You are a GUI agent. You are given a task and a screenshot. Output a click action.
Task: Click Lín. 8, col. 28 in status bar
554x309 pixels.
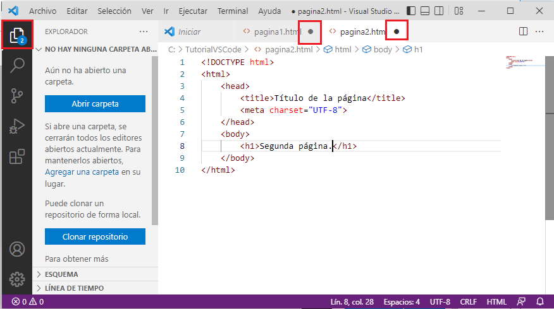352,302
